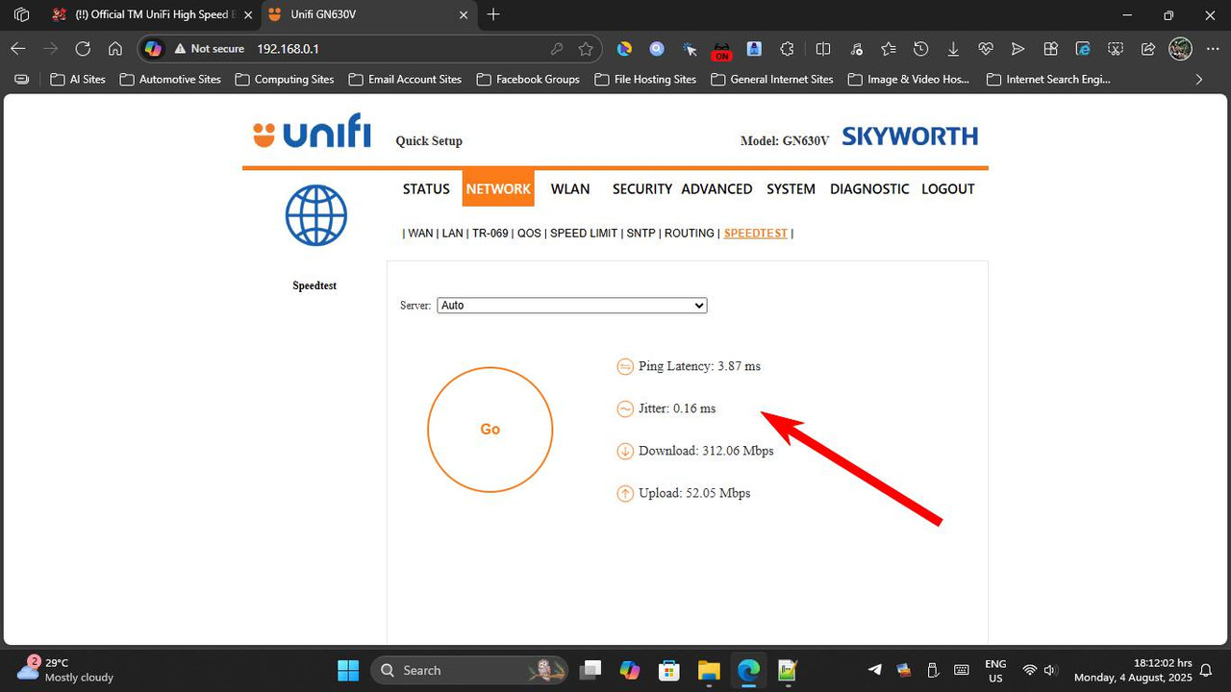Open a new browser tab
This screenshot has width=1231, height=692.
coord(493,14)
